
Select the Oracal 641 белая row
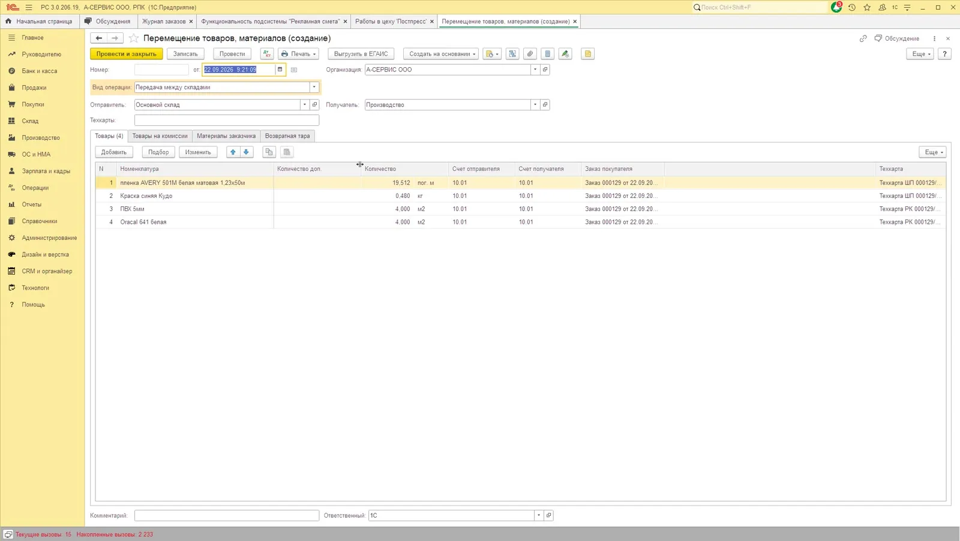[521, 222]
